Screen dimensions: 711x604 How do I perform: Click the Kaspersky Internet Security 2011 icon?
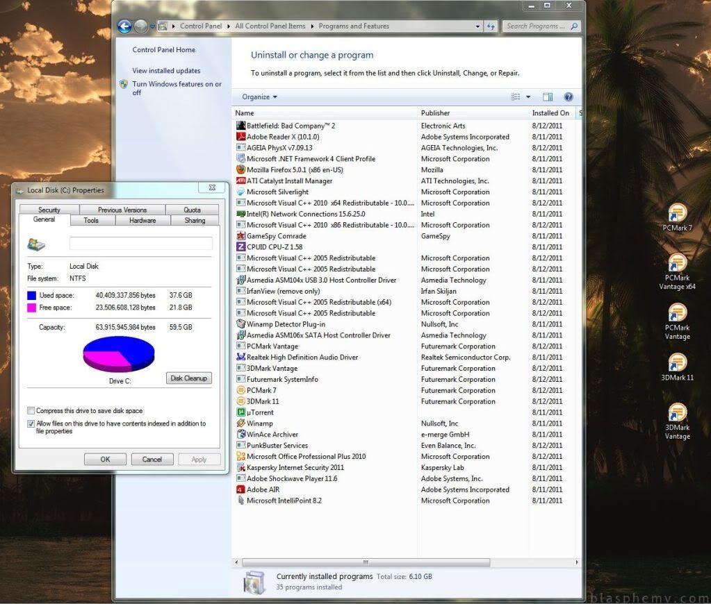coord(240,467)
